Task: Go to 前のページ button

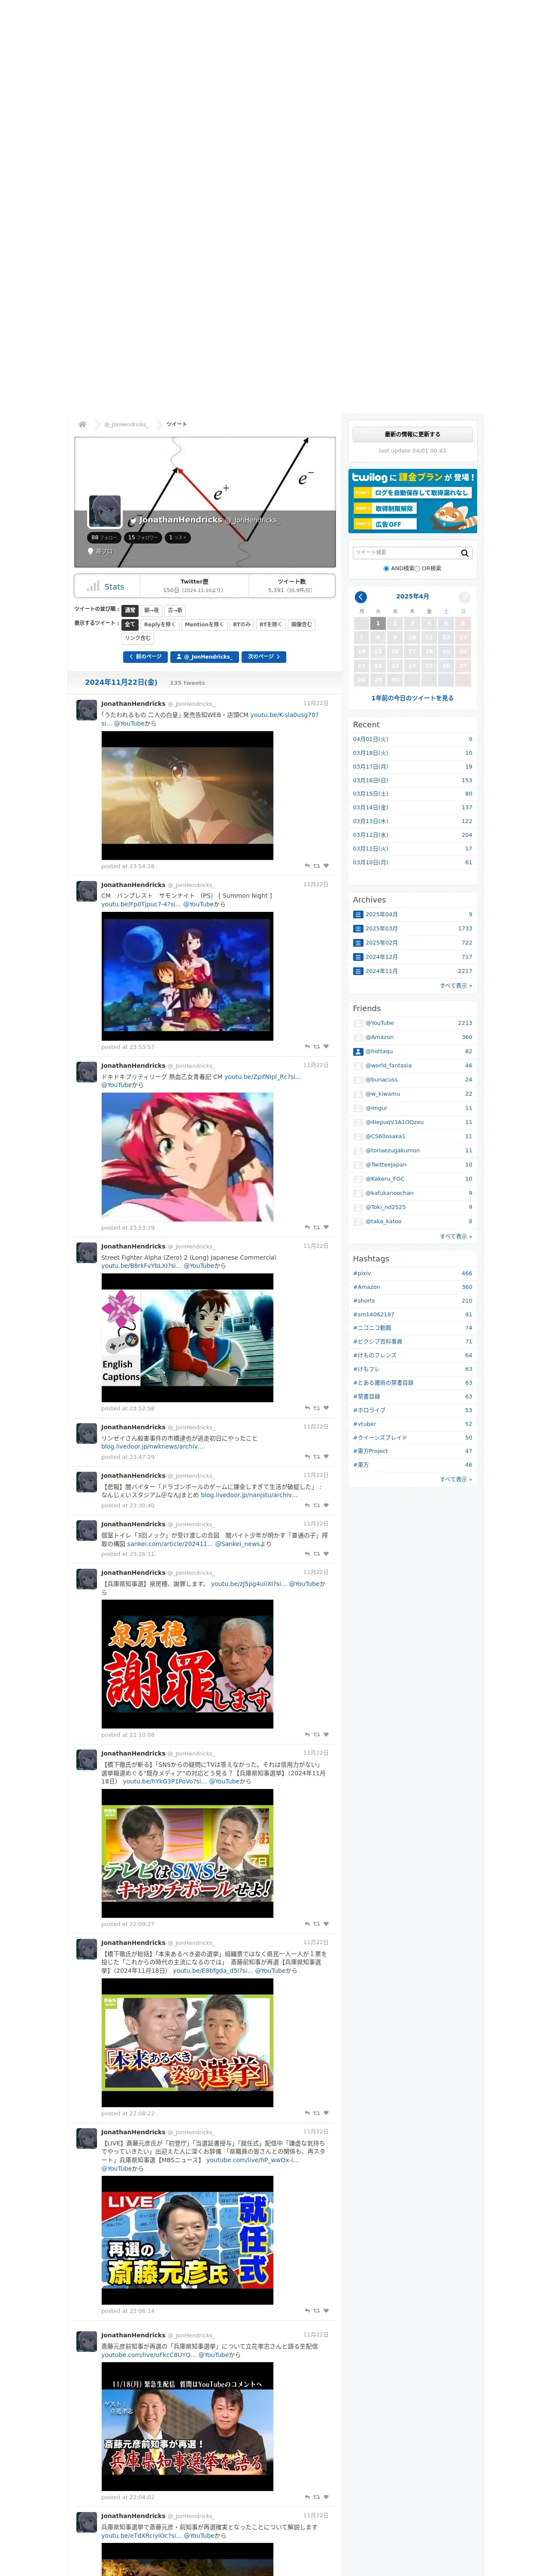Action: 146,657
